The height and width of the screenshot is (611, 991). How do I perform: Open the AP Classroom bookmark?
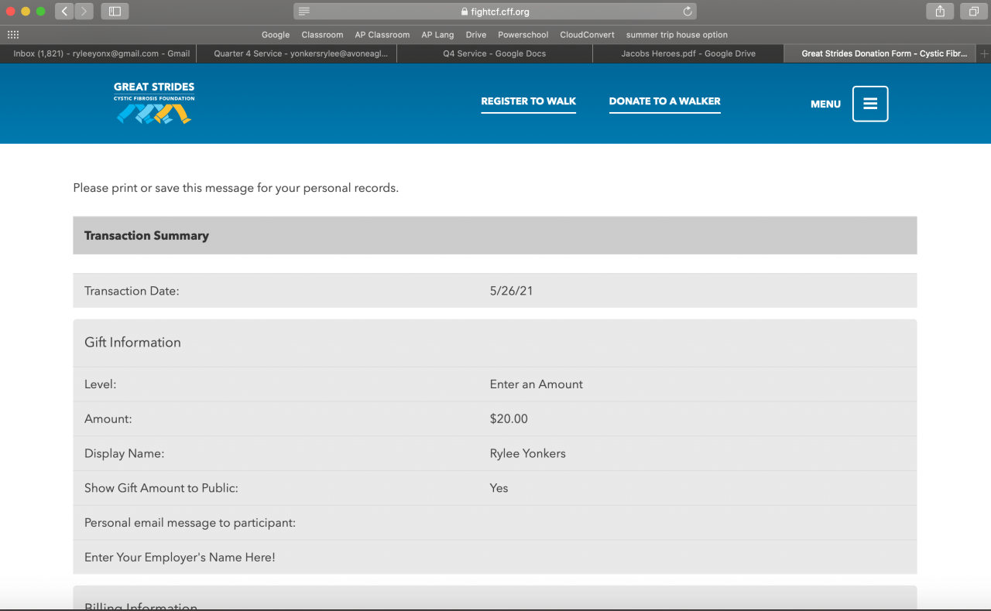(382, 35)
